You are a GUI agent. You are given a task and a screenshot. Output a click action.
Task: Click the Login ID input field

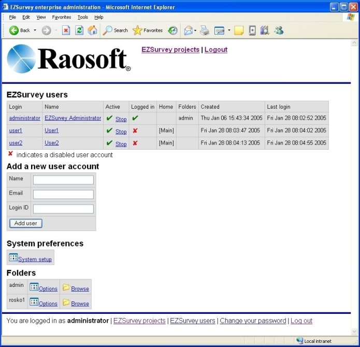tap(63, 209)
